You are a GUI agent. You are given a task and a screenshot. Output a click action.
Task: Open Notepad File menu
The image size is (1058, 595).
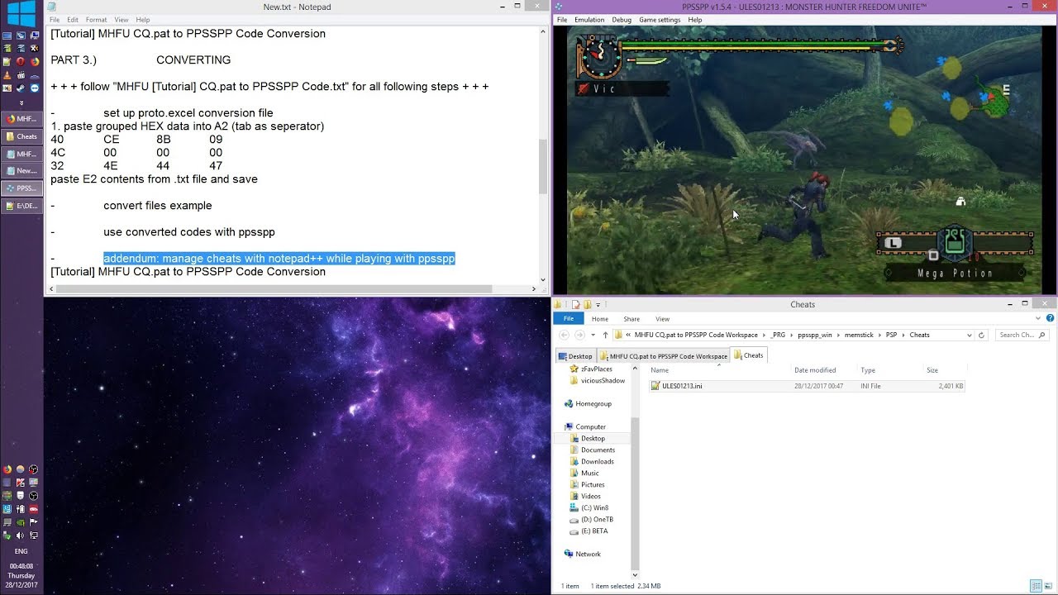click(x=54, y=20)
